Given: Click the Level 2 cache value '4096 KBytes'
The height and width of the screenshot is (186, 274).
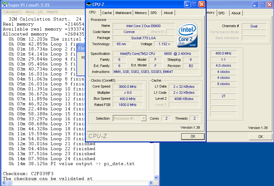Looking at the screenshot, I should point(184,99).
